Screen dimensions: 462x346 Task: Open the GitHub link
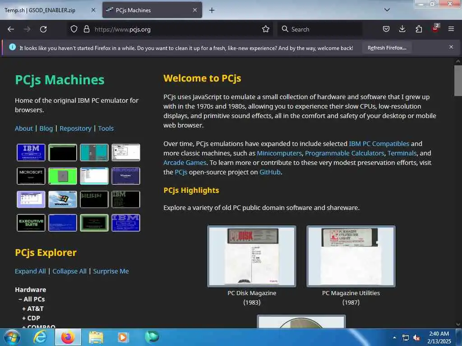click(x=270, y=172)
